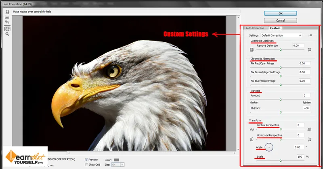The width and height of the screenshot is (323, 169).
Task: Click the Remove Distortion value field
Action: click(x=298, y=45)
